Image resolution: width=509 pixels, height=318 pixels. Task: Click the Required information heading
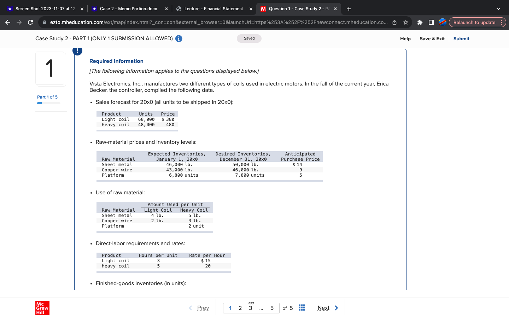coord(116,61)
